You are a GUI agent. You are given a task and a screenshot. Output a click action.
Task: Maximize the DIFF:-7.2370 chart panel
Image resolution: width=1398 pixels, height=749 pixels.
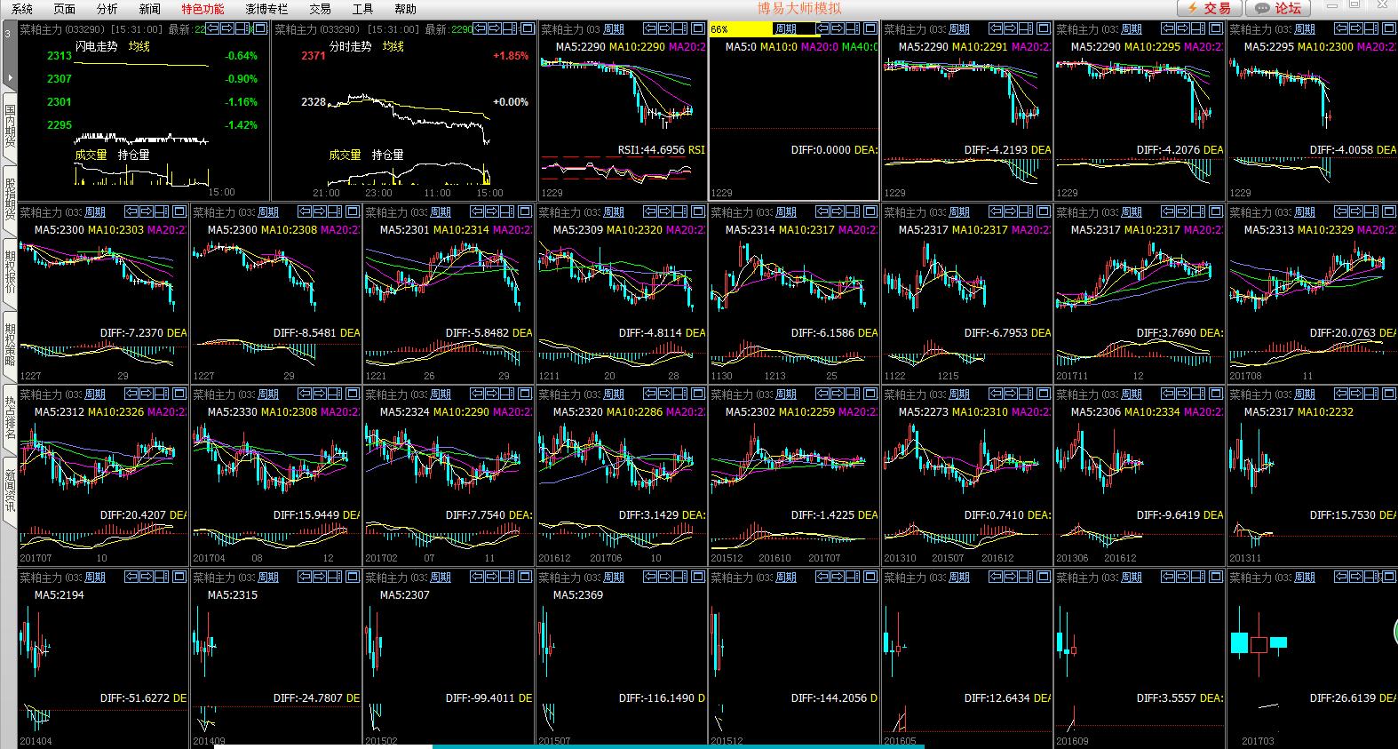click(179, 211)
